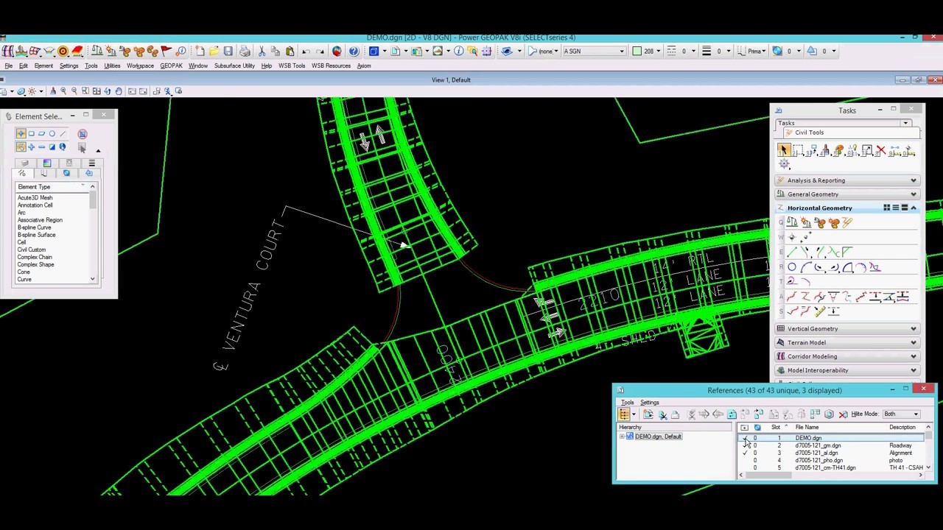Click the Zoom Out magnifier icon

[x=74, y=91]
